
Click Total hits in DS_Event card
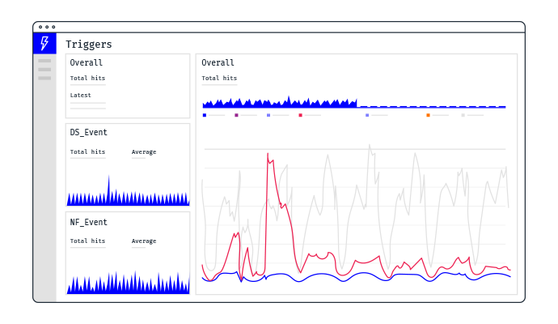coord(87,151)
